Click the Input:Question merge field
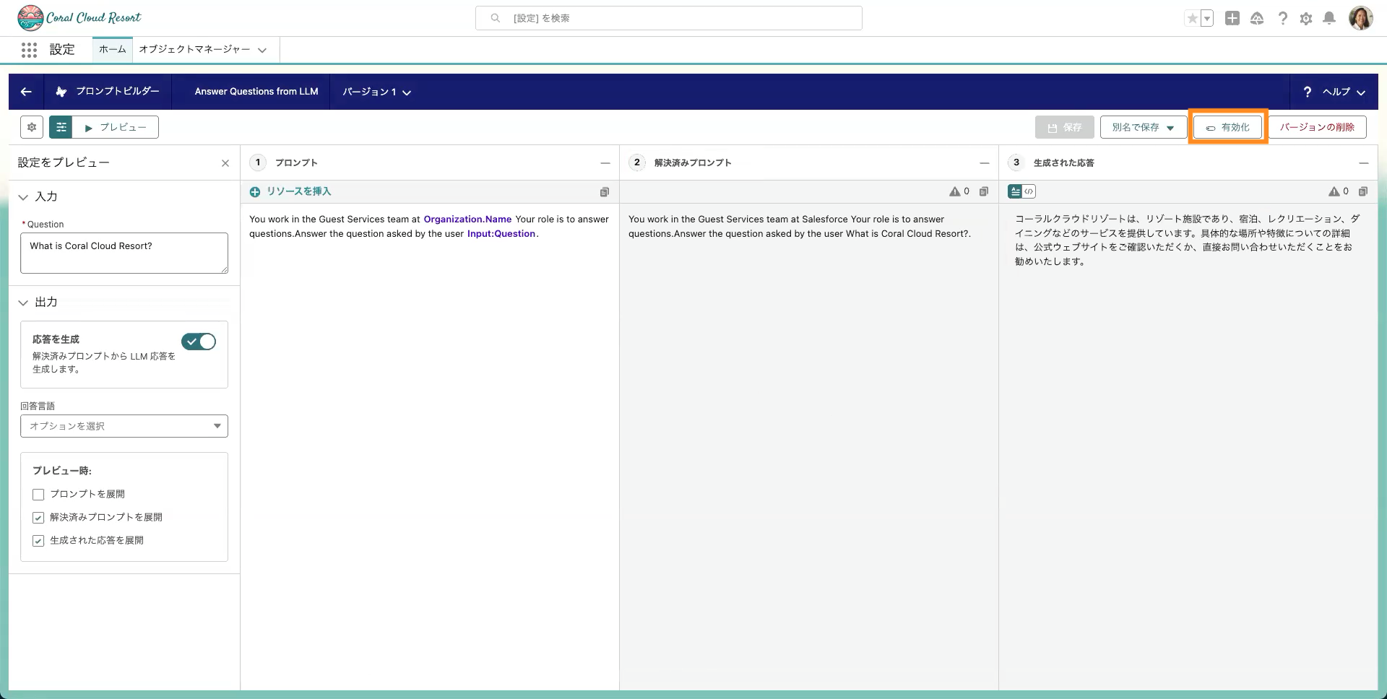1387x699 pixels. [501, 234]
